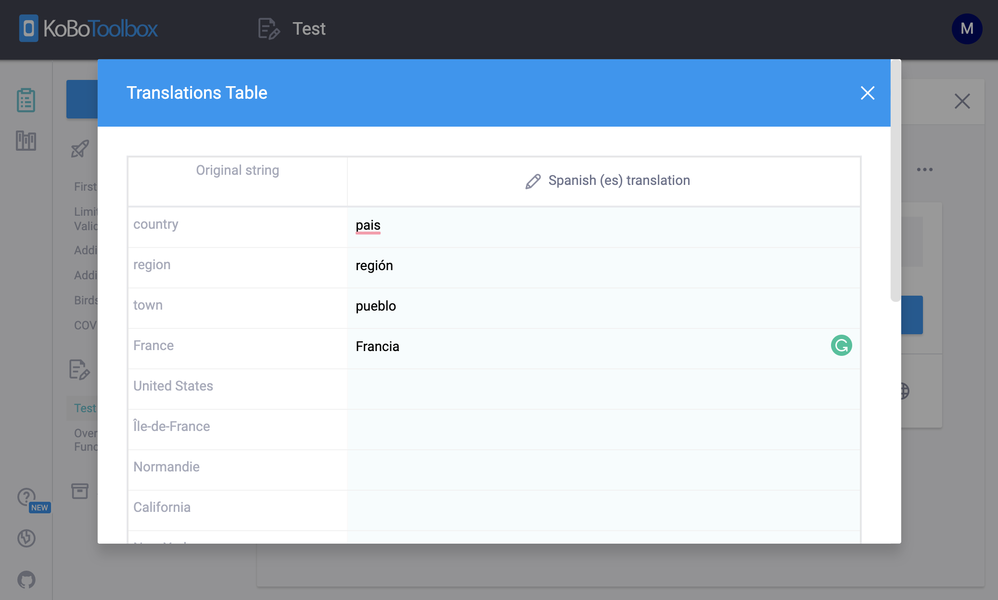Open the three-dots more options menu
998x600 pixels.
[x=924, y=170]
